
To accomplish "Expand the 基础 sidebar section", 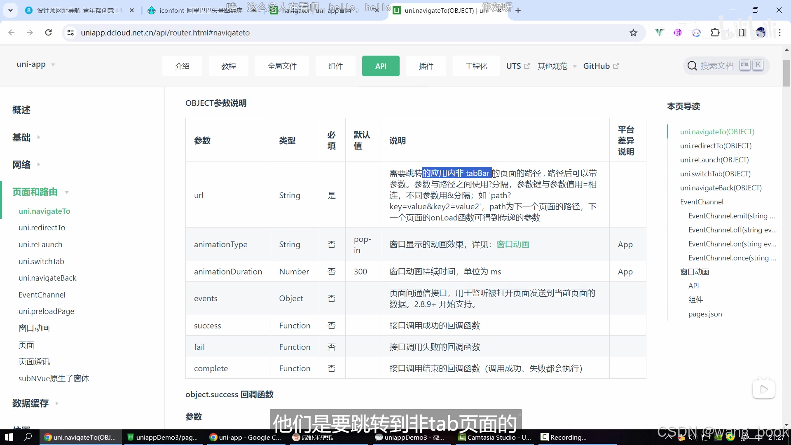I will click(x=26, y=138).
